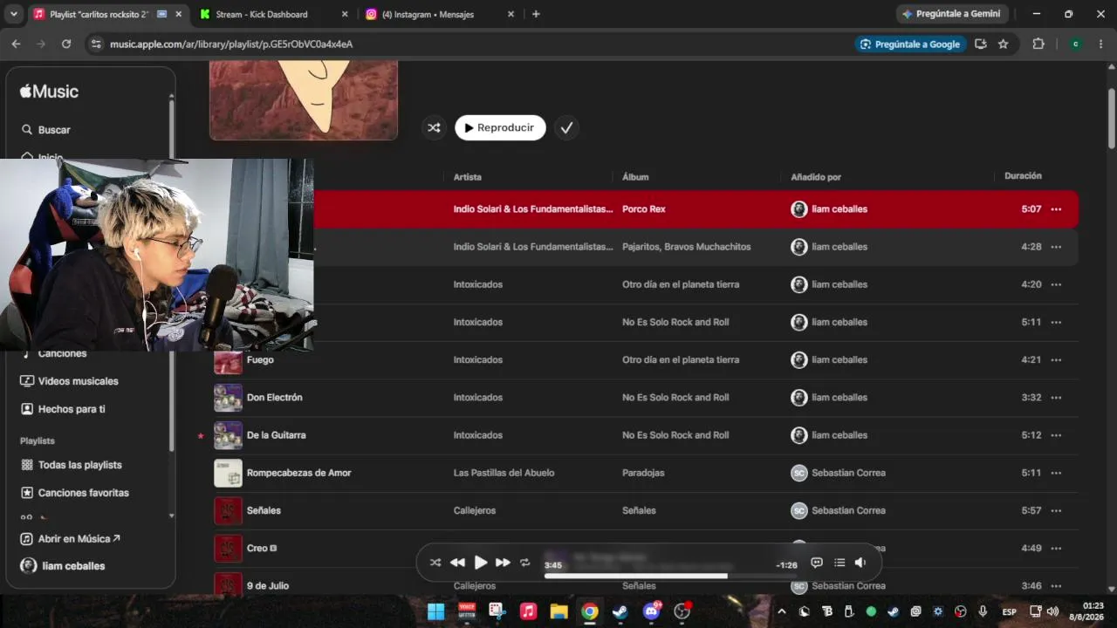Skip to the previous track
The height and width of the screenshot is (628, 1117).
point(457,563)
